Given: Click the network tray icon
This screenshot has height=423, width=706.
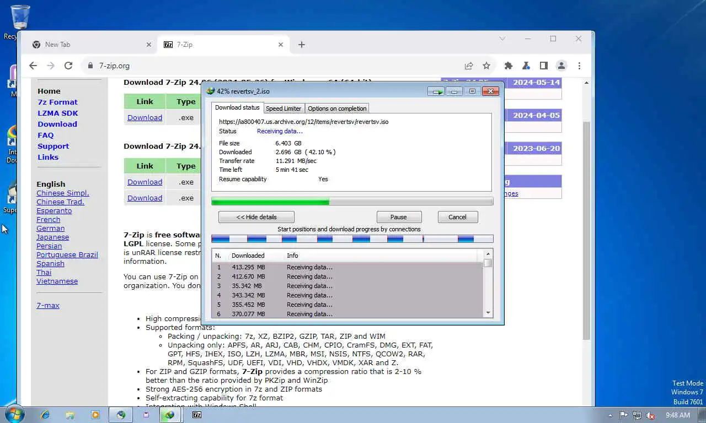Looking at the screenshot, I should coord(637,415).
